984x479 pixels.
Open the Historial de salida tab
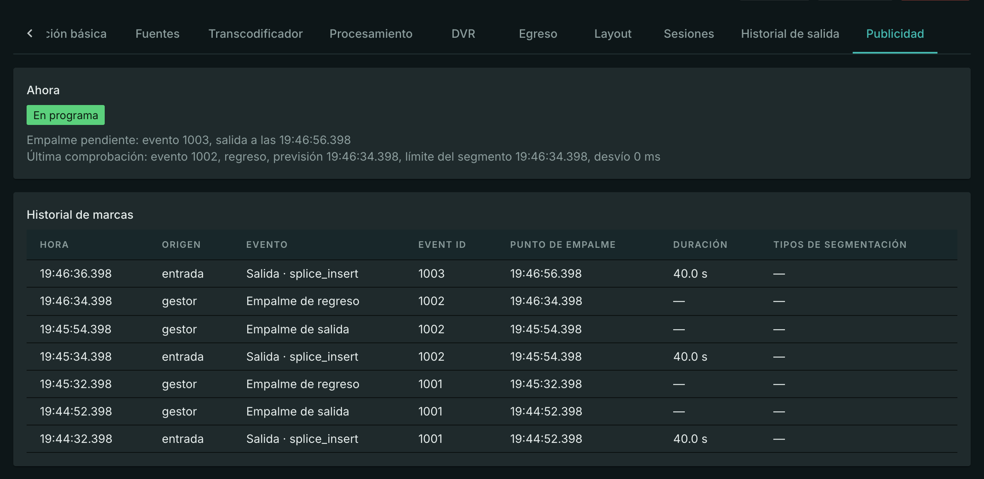pyautogui.click(x=790, y=34)
